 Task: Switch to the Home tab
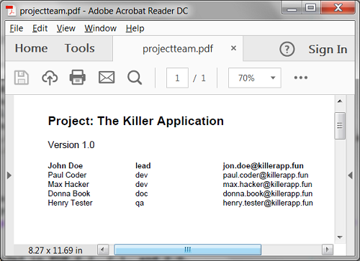tap(31, 48)
